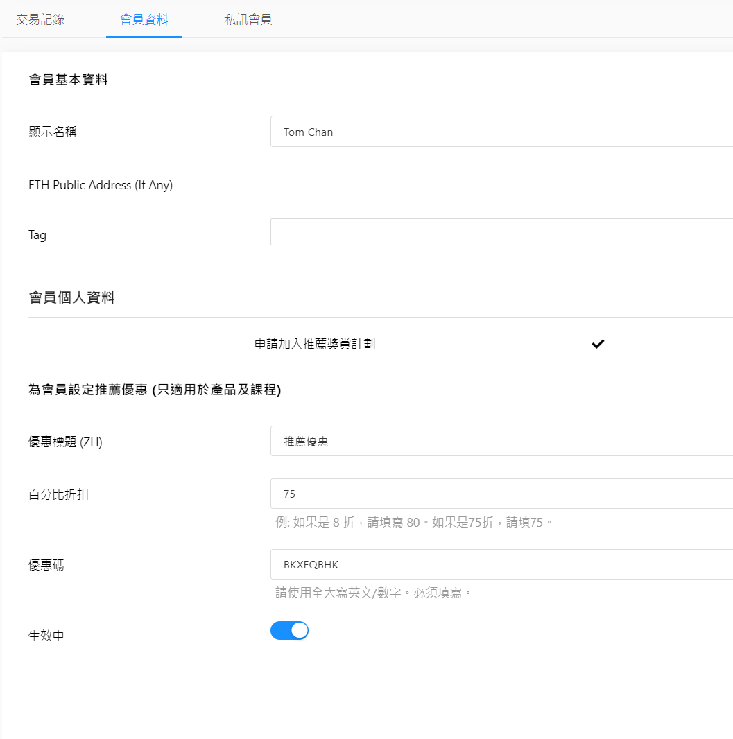Image resolution: width=733 pixels, height=739 pixels.
Task: Click the 優惠碼 uppercase requirement hint text
Action: click(x=373, y=593)
